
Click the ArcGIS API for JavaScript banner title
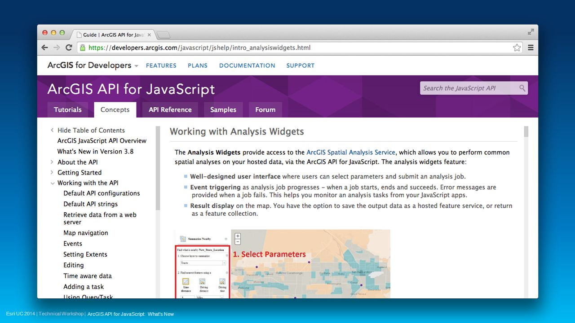131,89
